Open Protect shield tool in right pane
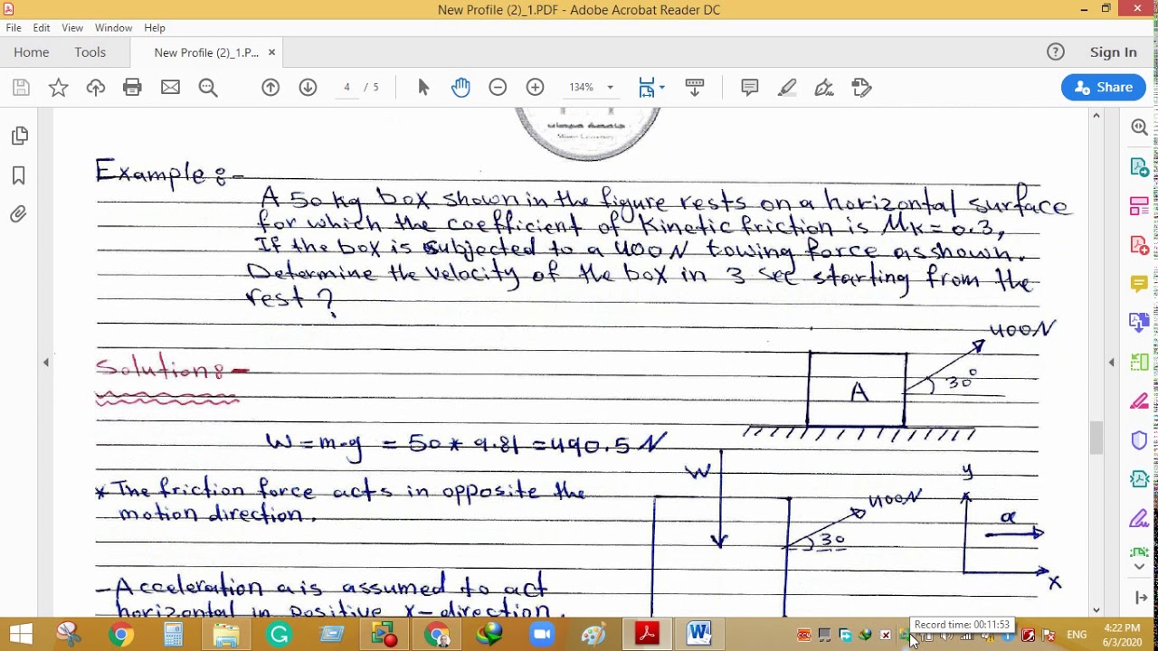 [1139, 440]
